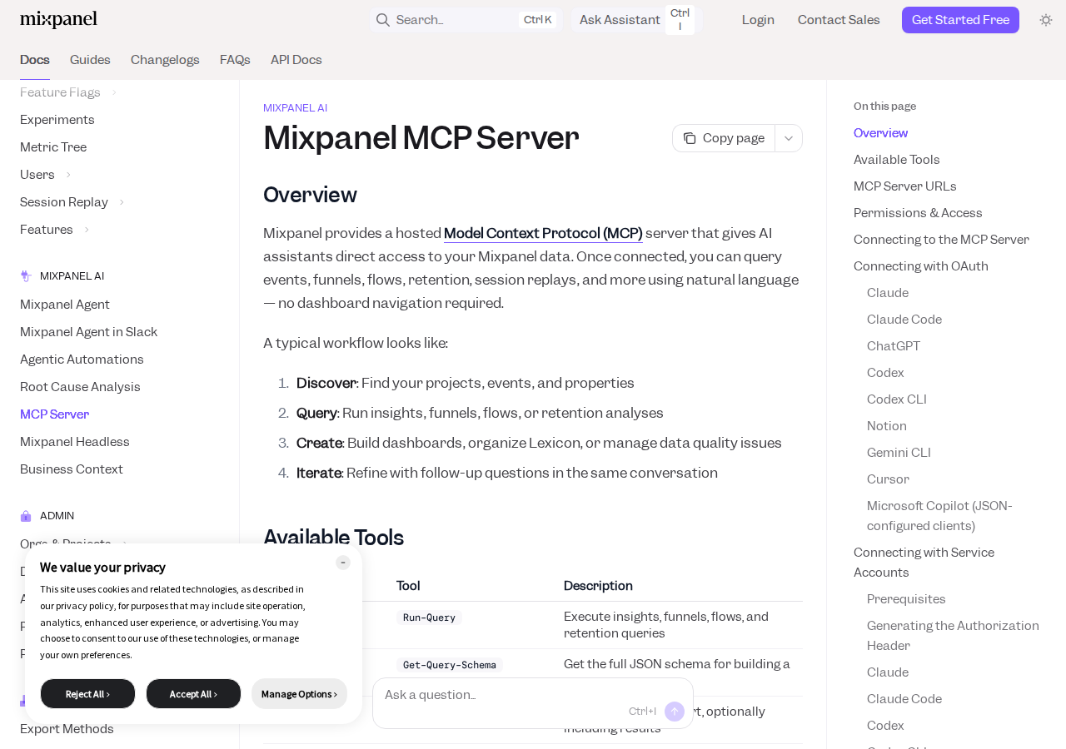The width and height of the screenshot is (1066, 749).
Task: Open Agentic Automations sidebar page
Action: (x=82, y=360)
